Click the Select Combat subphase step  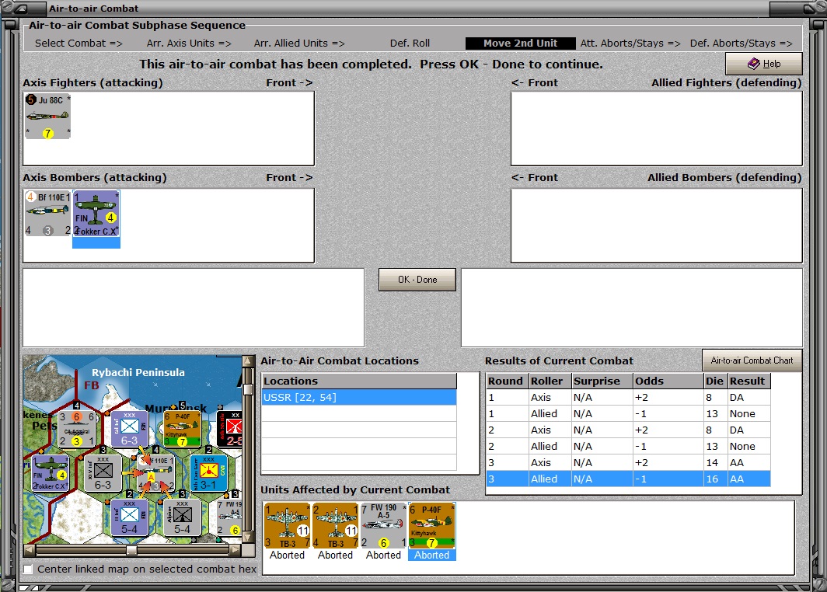(79, 44)
